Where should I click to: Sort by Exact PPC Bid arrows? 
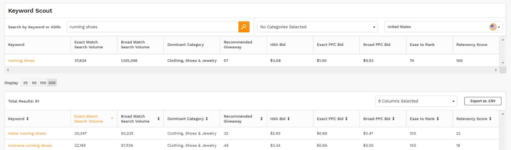pyautogui.click(x=346, y=119)
